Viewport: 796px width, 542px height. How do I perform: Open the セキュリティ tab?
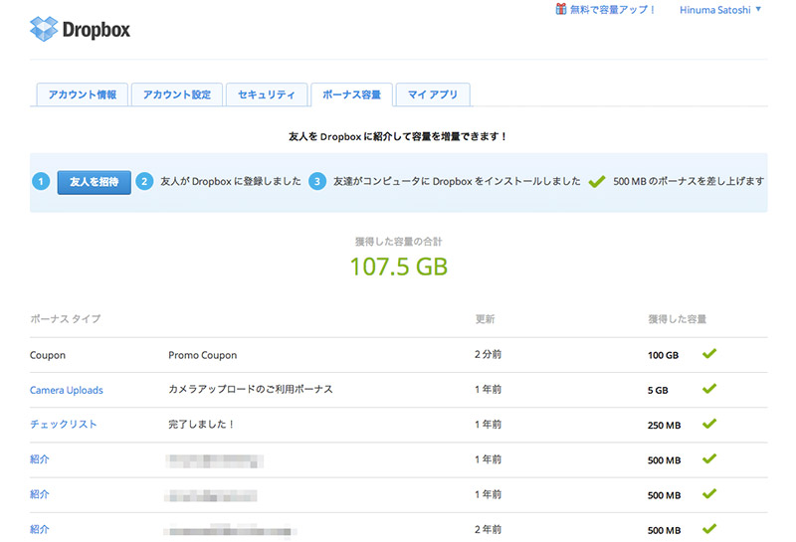[x=267, y=94]
